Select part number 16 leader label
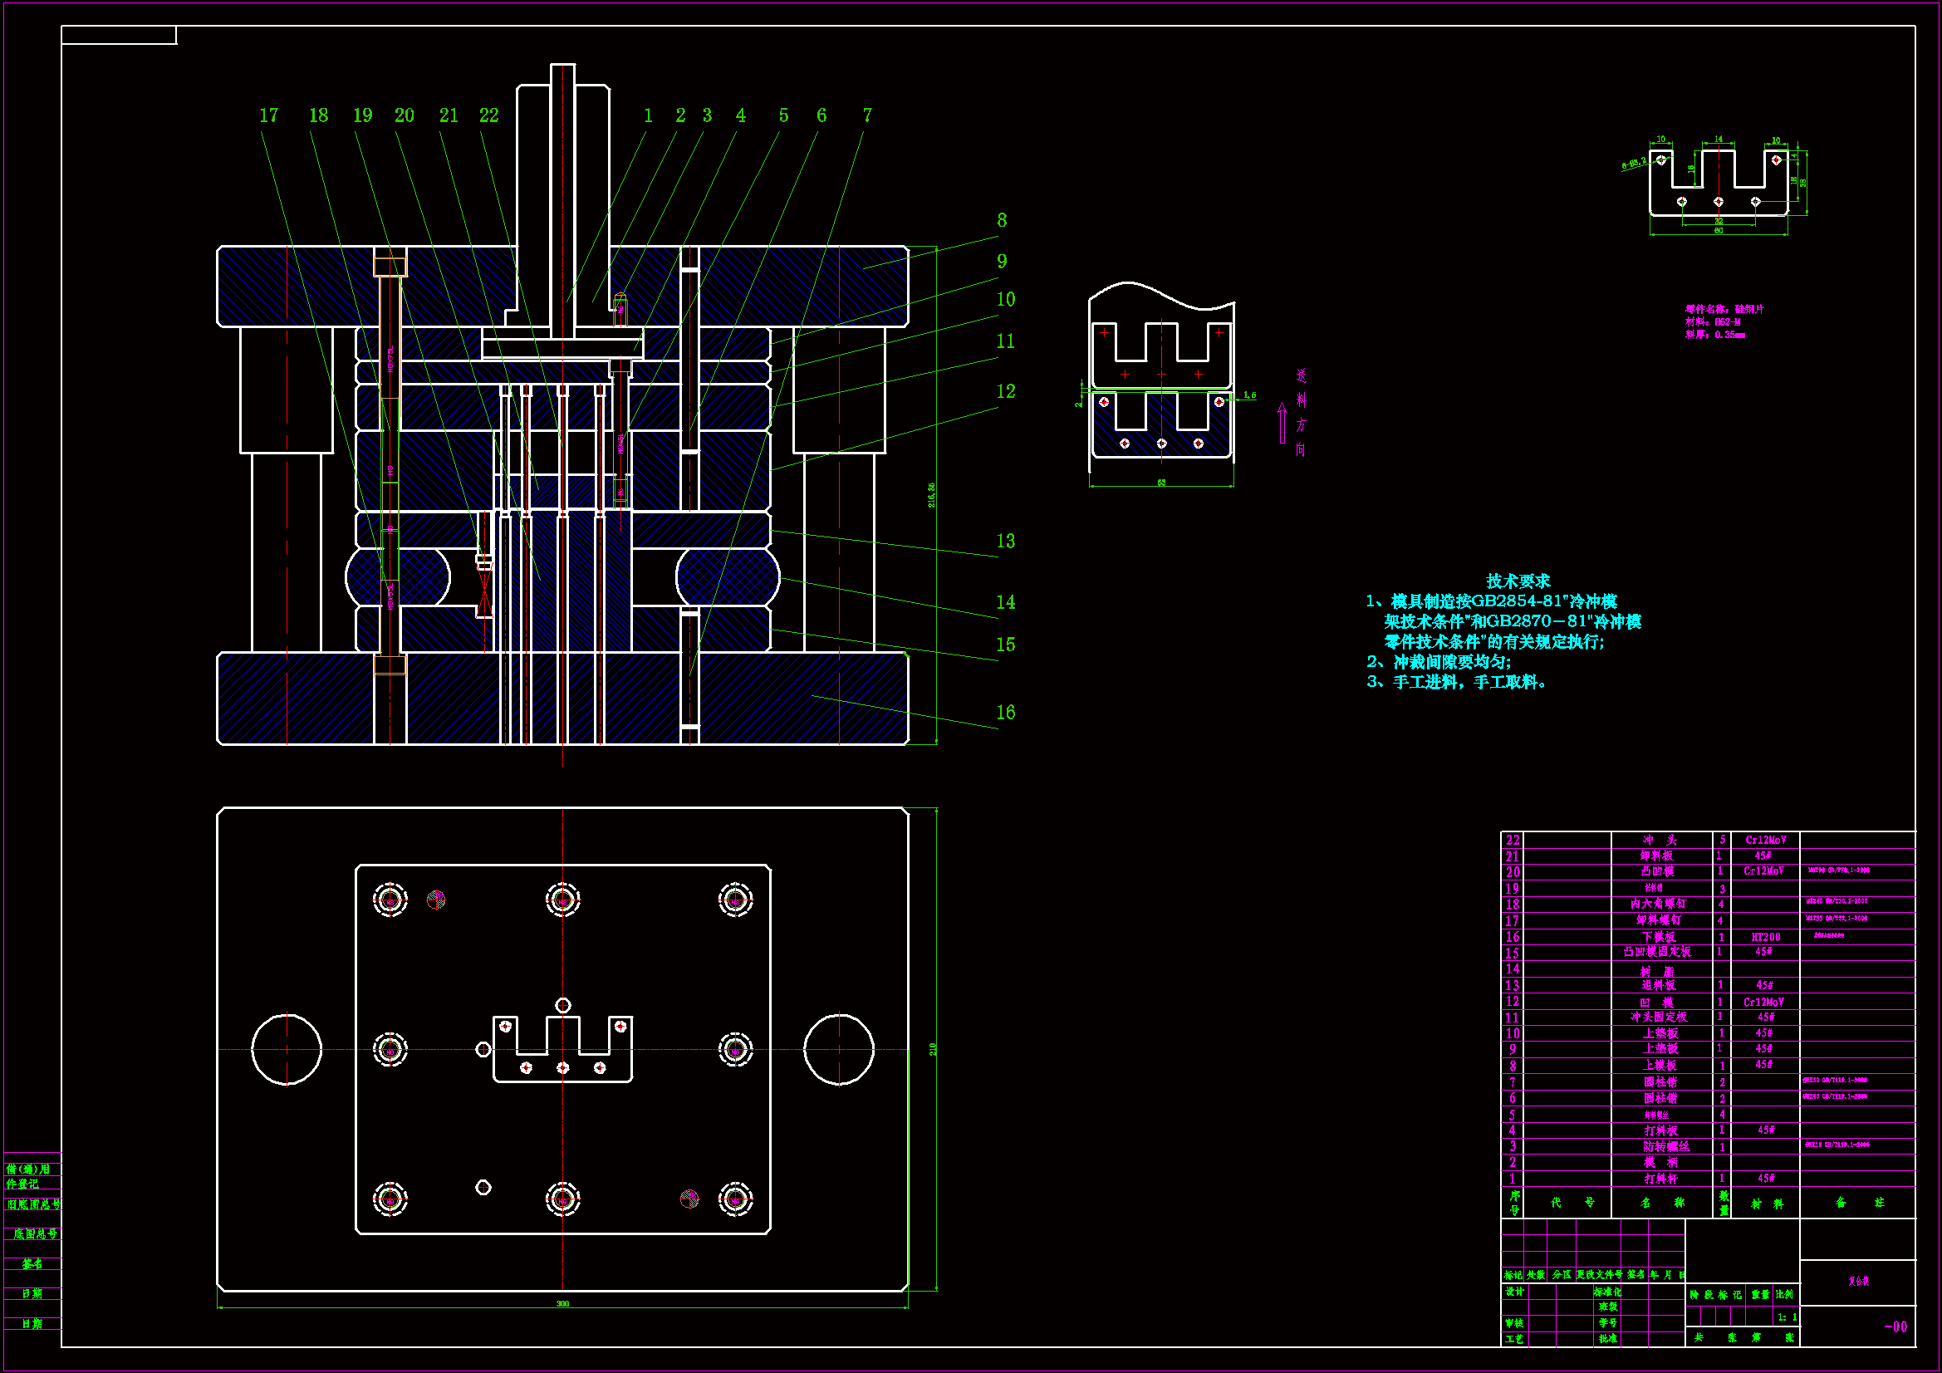 [x=1005, y=713]
